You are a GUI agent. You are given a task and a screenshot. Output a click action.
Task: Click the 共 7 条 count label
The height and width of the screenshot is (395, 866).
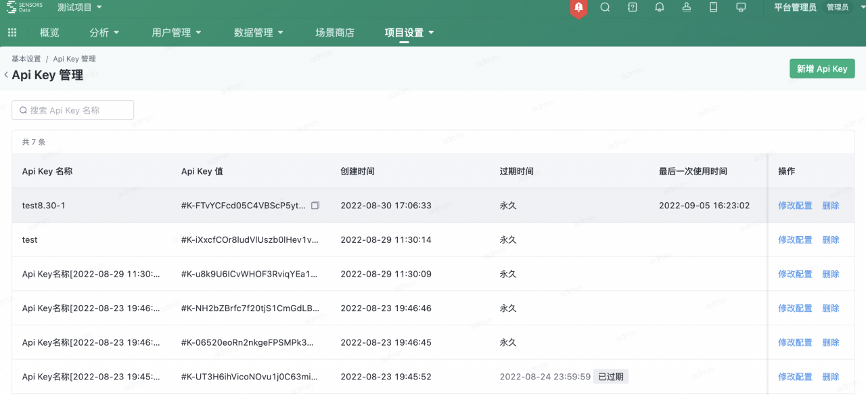pyautogui.click(x=34, y=142)
